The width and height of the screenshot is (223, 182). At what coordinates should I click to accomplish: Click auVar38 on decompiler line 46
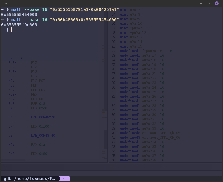[149, 160]
